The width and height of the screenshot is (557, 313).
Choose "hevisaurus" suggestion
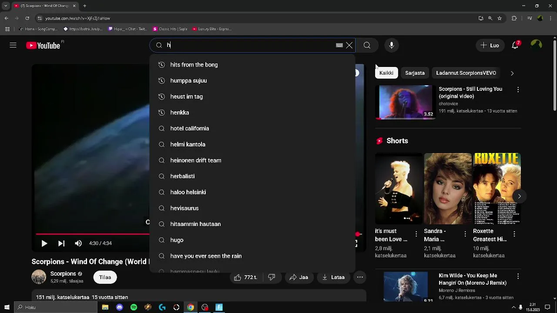click(x=252, y=208)
